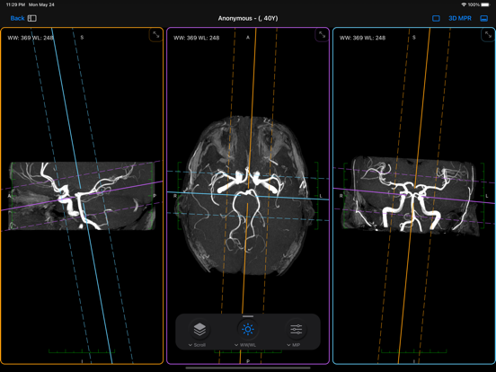The height and width of the screenshot is (372, 496).
Task: Toggle the sidebar panel icon beside Back
Action: pos(32,18)
